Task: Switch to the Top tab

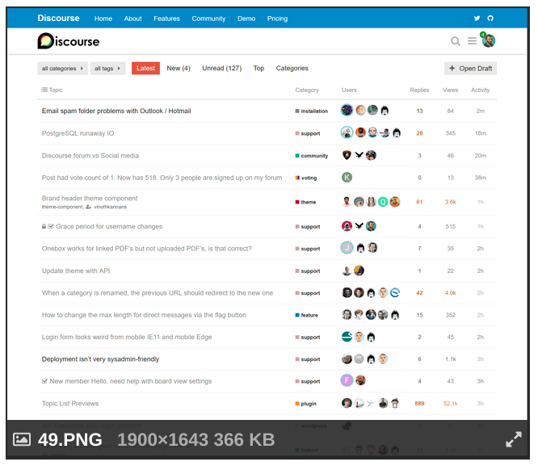Action: [x=258, y=69]
